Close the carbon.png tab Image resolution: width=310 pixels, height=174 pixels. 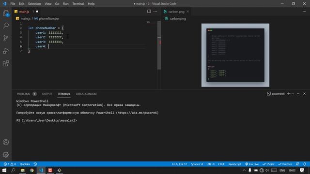(x=188, y=12)
